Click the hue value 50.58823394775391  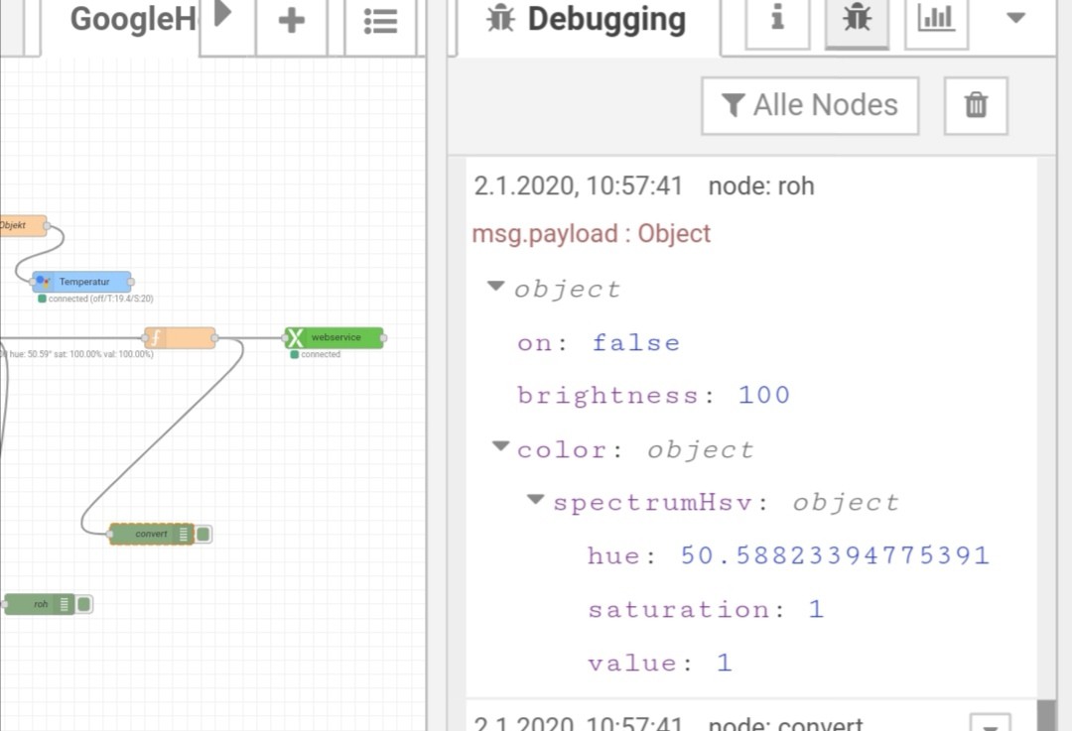(835, 555)
